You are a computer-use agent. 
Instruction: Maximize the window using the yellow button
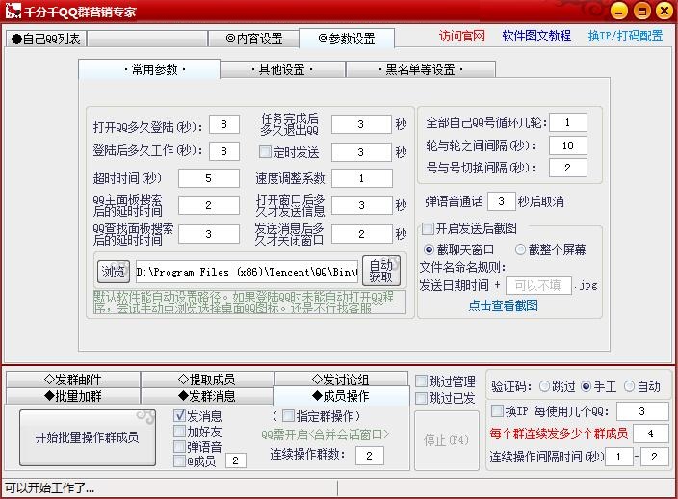pos(641,11)
